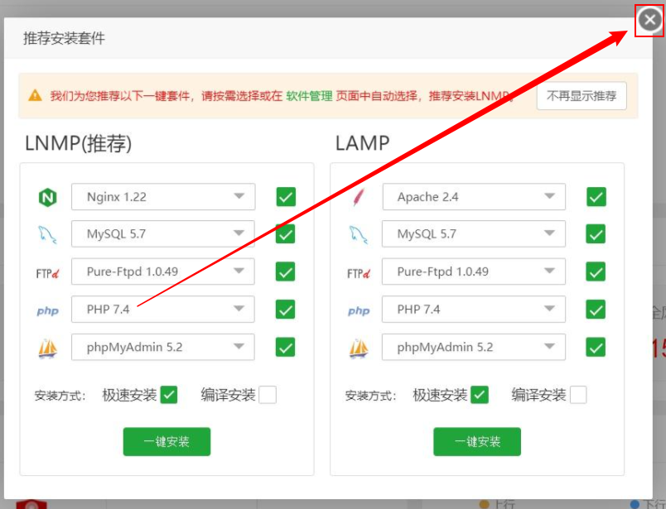Screen dimensions: 666x509
Task: Expand the LAMP phpMyAdmin 5.2 dropdown
Action: [x=473, y=347]
